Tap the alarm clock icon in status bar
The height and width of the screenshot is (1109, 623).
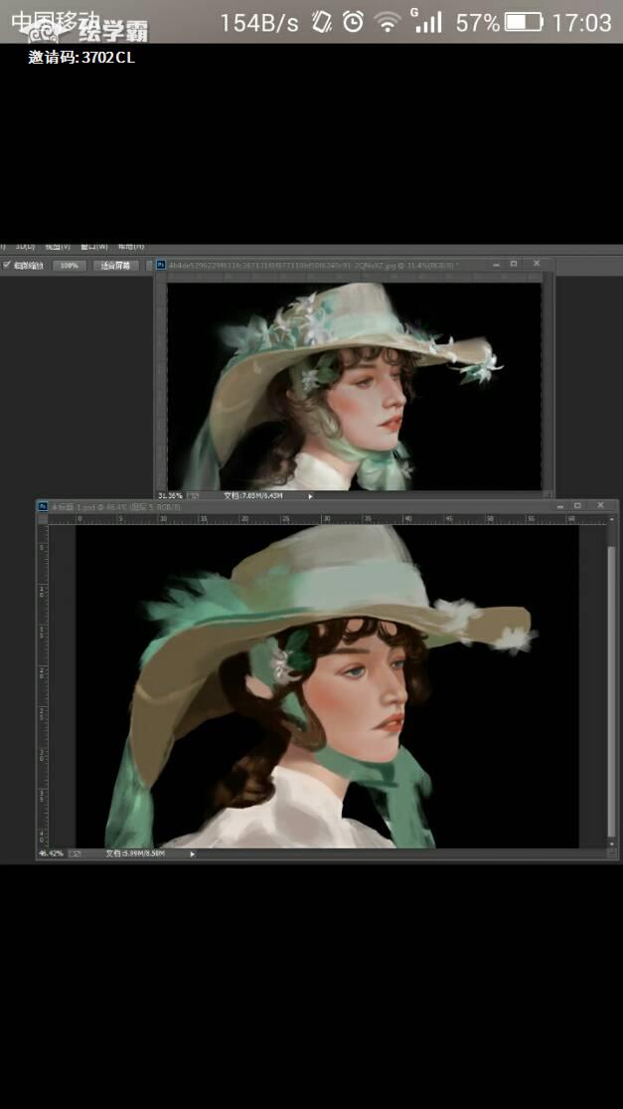tap(353, 22)
